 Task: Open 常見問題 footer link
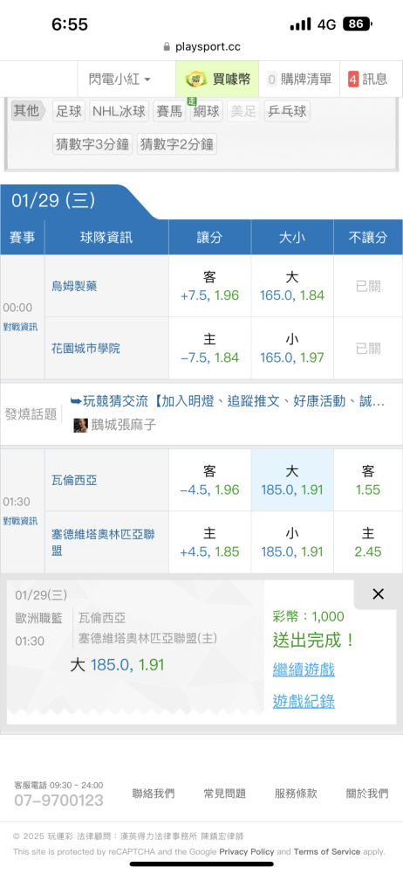(224, 794)
